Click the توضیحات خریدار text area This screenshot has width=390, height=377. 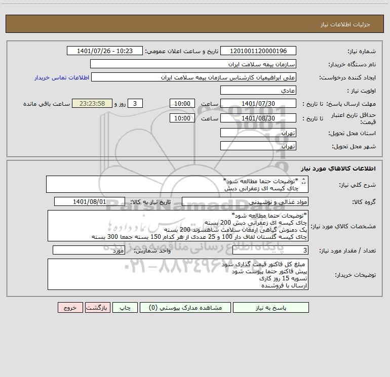[178, 274]
